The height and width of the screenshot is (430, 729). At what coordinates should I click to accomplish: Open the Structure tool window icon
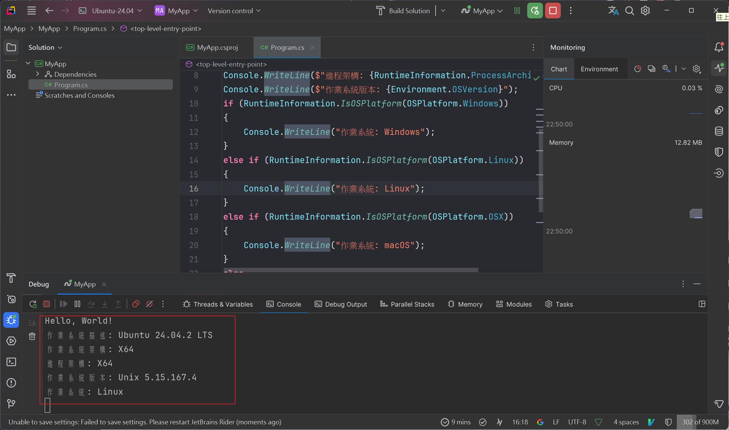coord(11,74)
